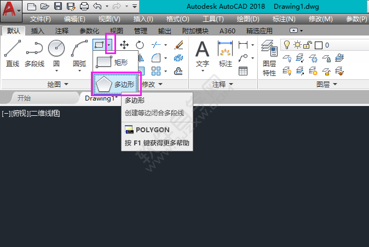Image resolution: width=369 pixels, height=247 pixels.
Task: Expand the 修改 panel title
Action: click(x=152, y=84)
